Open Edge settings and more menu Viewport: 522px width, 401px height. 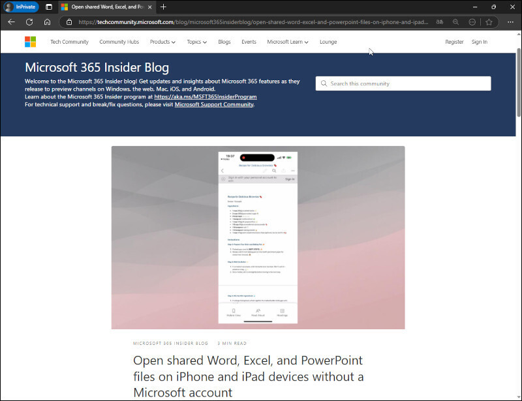(510, 22)
